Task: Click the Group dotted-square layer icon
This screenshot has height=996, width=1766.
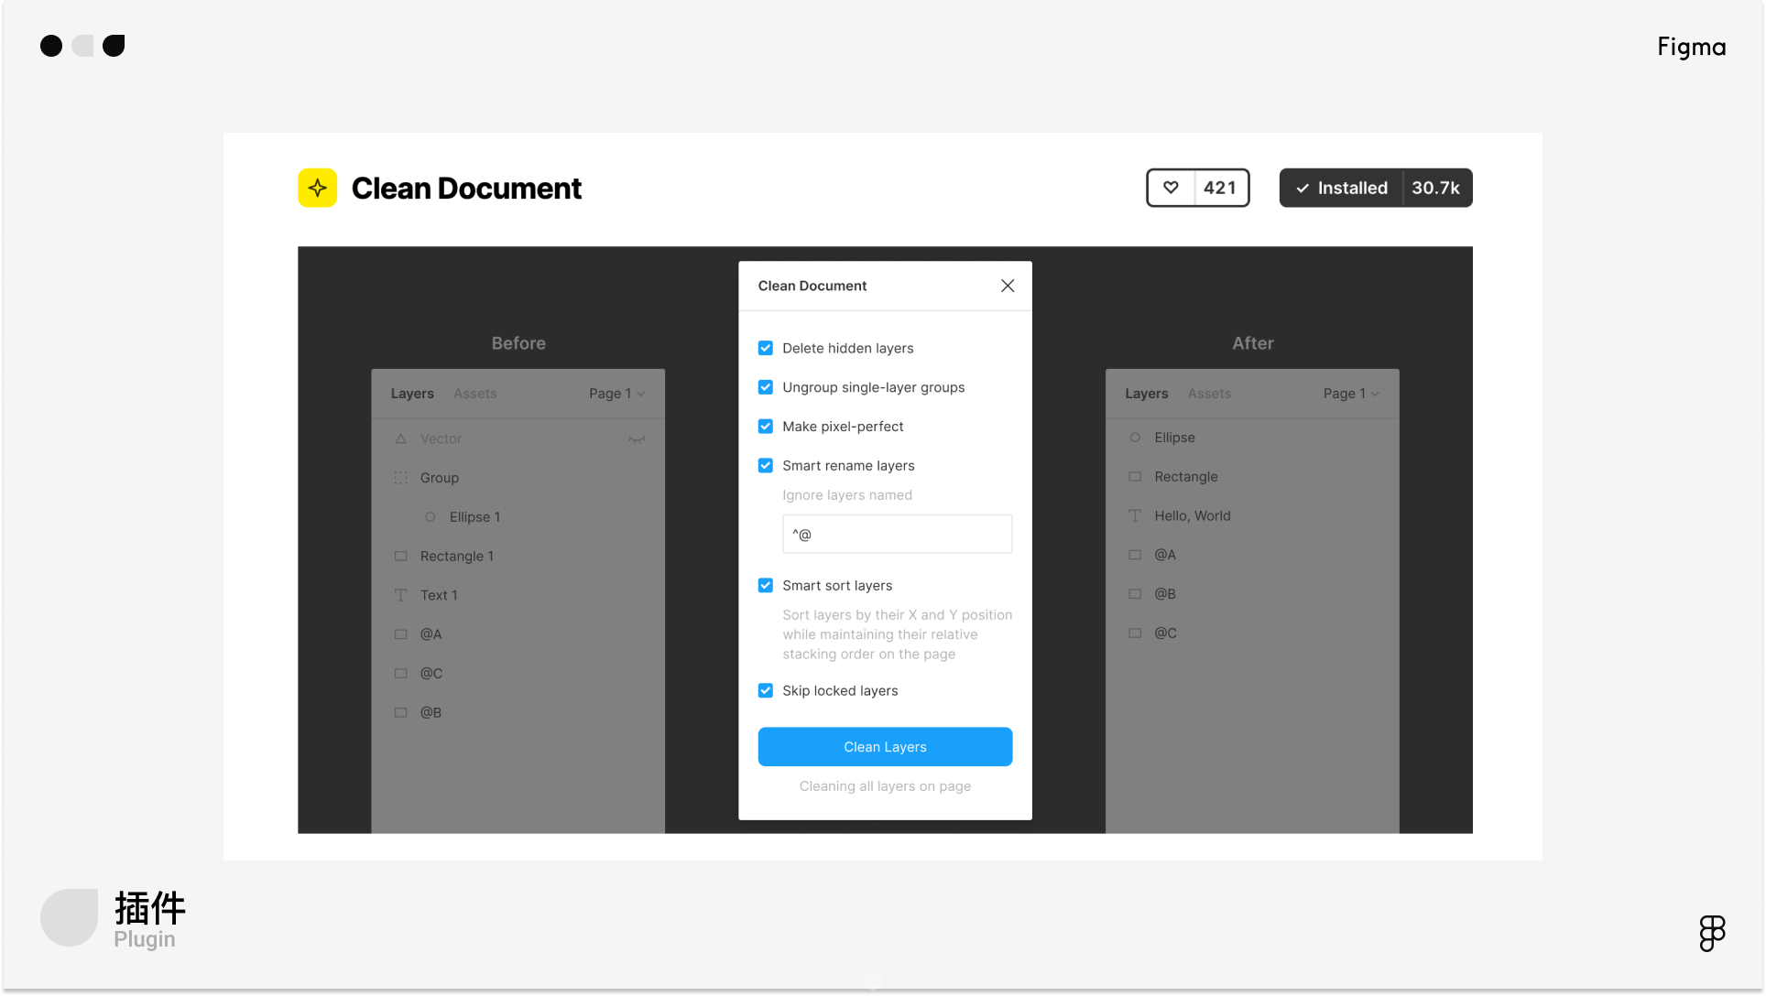Action: coord(400,478)
